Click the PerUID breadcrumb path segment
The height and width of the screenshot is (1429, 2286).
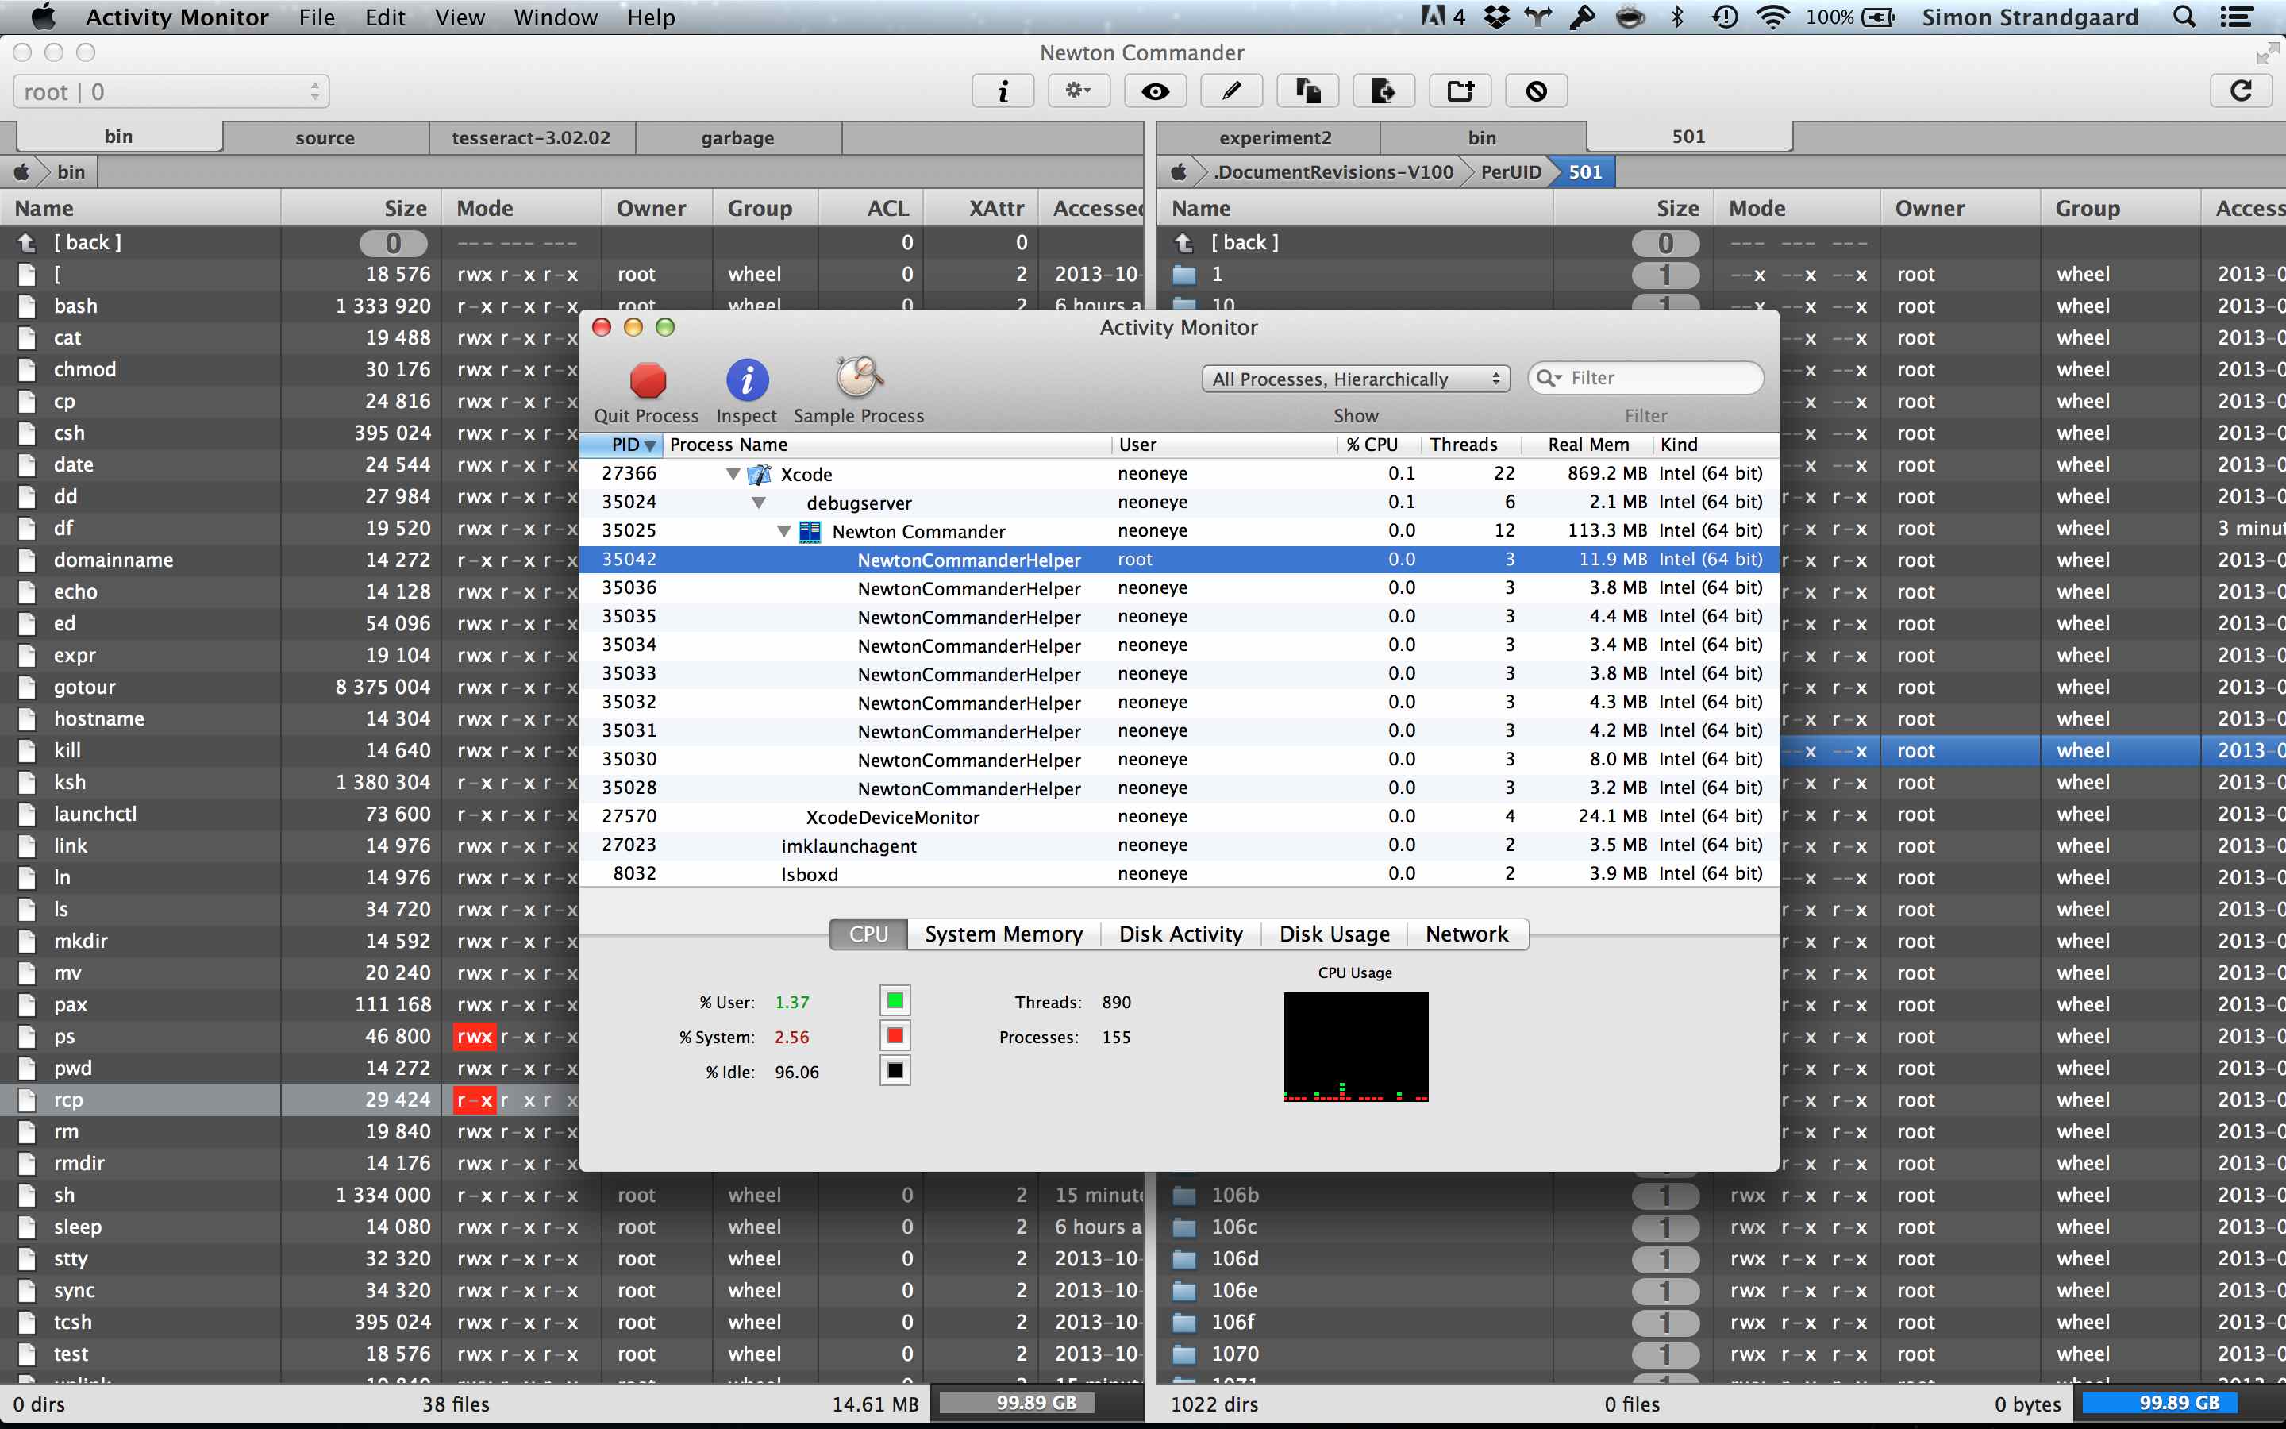1511,172
